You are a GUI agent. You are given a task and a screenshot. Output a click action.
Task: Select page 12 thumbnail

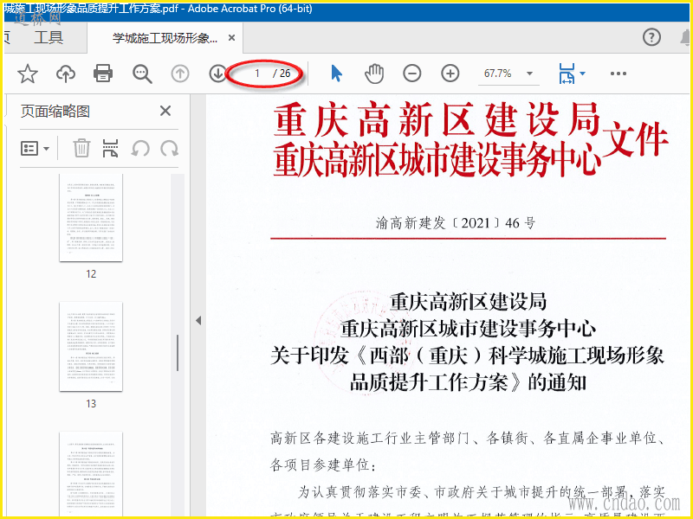click(x=91, y=217)
